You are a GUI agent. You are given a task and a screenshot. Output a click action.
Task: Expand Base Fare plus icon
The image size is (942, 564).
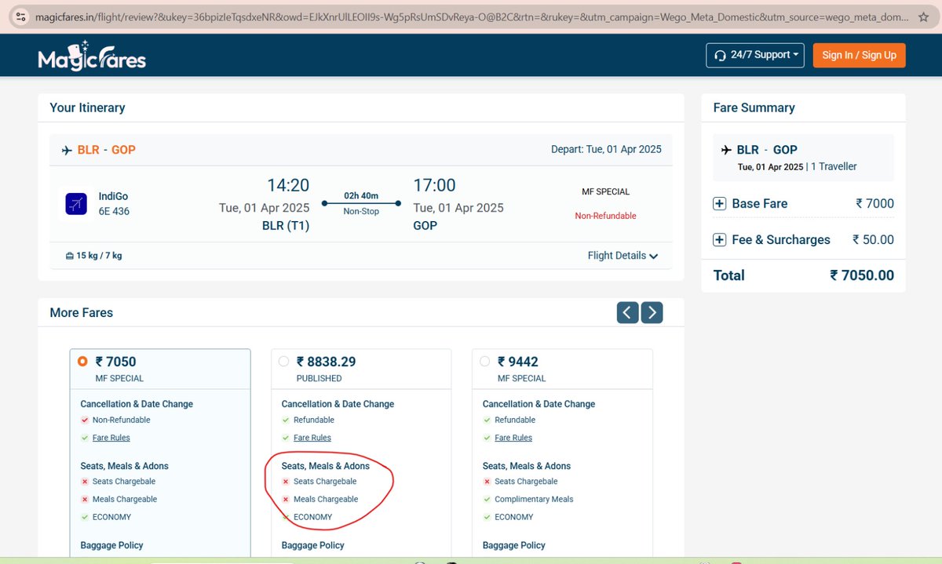click(x=719, y=204)
